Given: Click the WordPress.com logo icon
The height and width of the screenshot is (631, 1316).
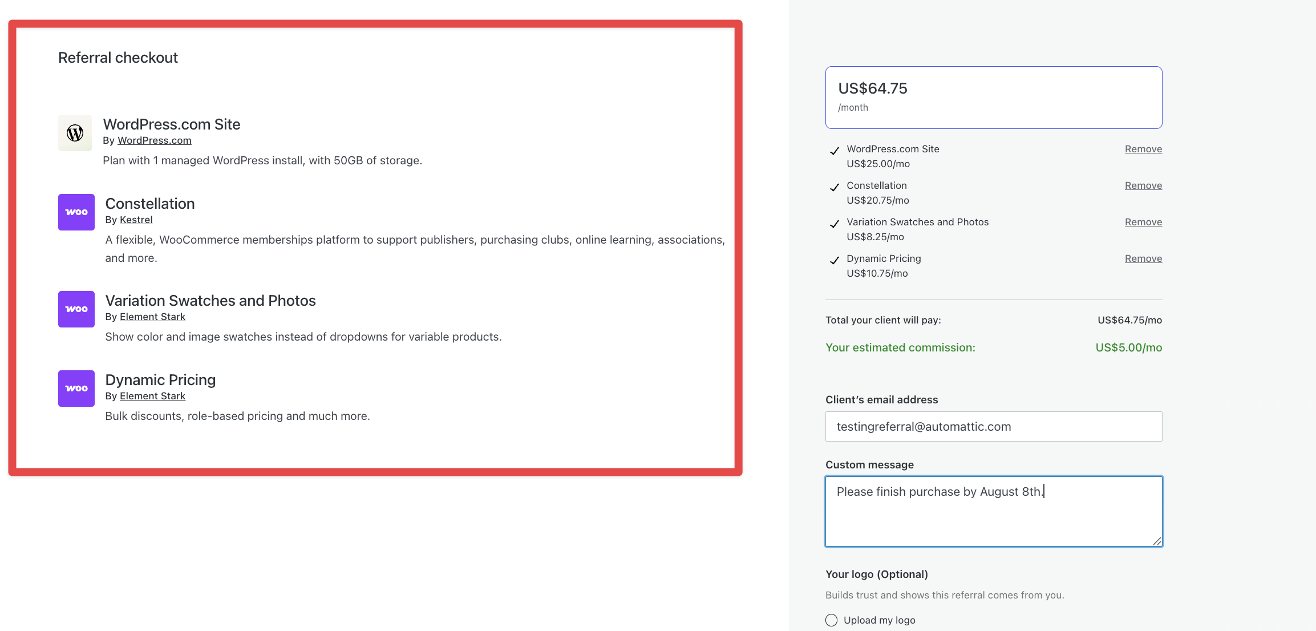Looking at the screenshot, I should [x=75, y=133].
